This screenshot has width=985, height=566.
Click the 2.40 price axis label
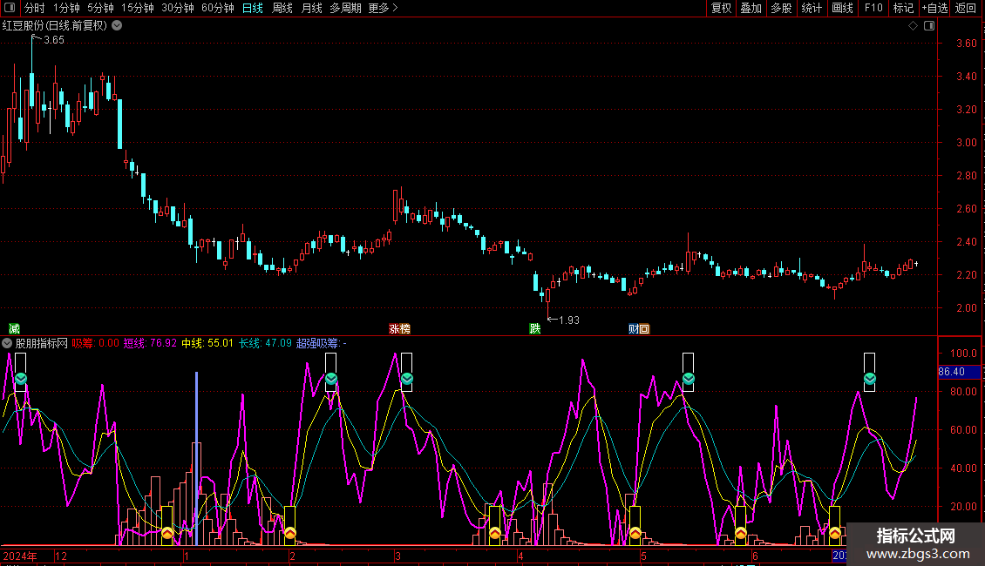coord(966,241)
